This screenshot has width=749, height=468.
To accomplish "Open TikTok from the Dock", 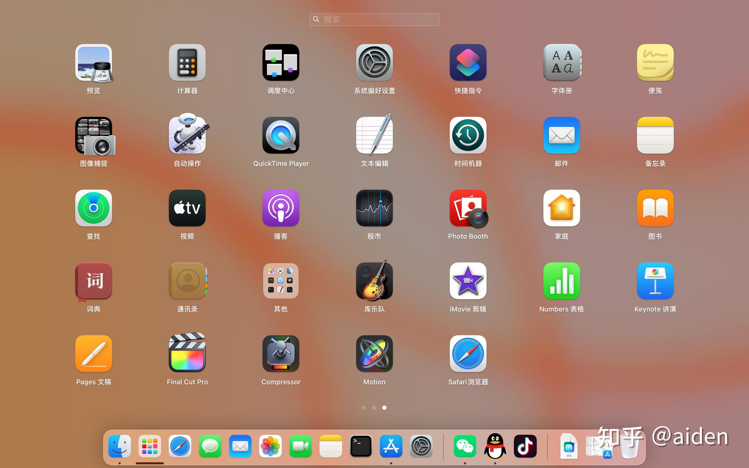I will coord(525,446).
